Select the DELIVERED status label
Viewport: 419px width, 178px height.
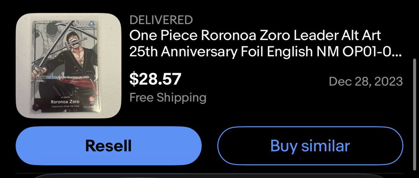click(x=161, y=20)
